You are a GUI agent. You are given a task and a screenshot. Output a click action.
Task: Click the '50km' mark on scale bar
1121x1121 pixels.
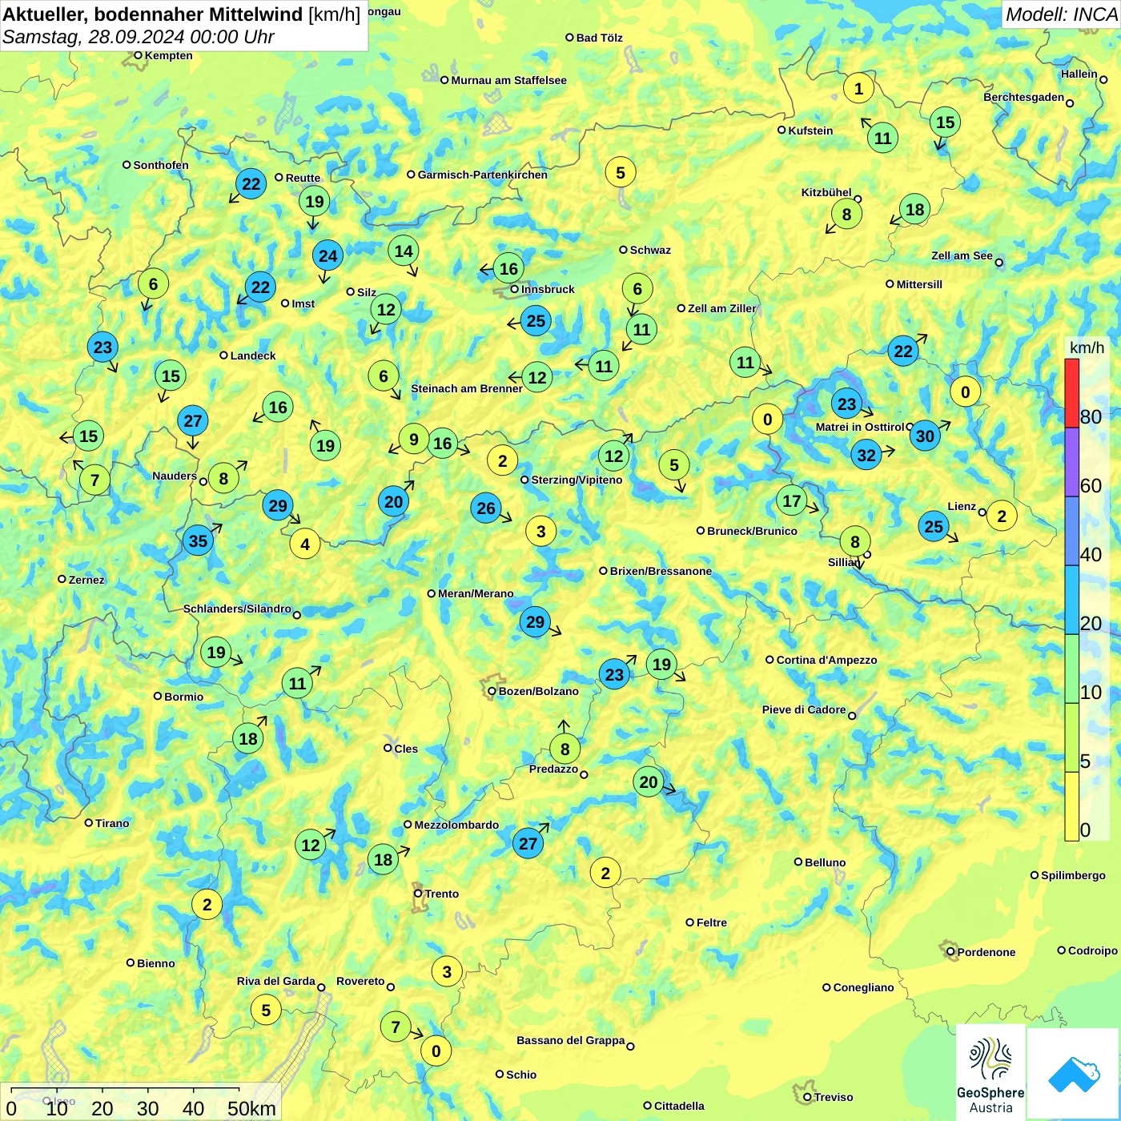(x=251, y=1108)
